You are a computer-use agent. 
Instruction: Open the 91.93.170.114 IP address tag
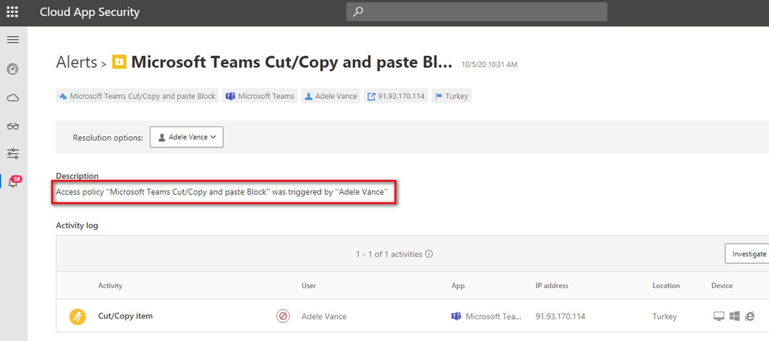point(396,96)
